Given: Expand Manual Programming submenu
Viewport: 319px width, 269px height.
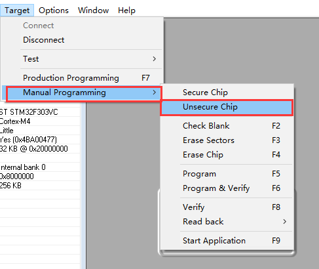Looking at the screenshot, I should tap(84, 94).
